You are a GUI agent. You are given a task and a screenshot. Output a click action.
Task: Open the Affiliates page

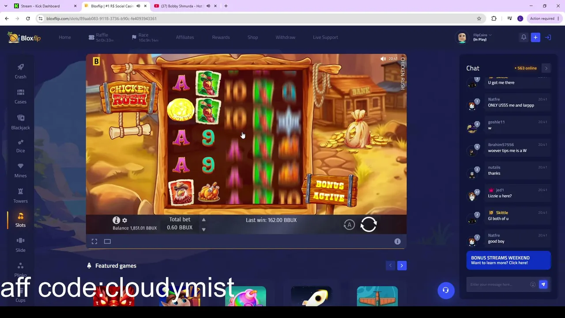point(185,38)
